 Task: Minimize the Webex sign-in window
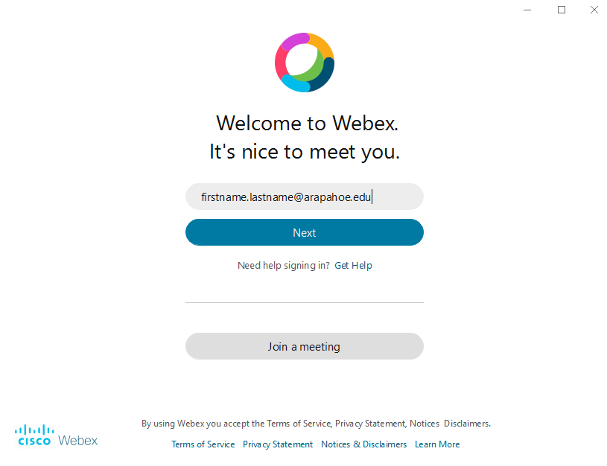tap(527, 10)
